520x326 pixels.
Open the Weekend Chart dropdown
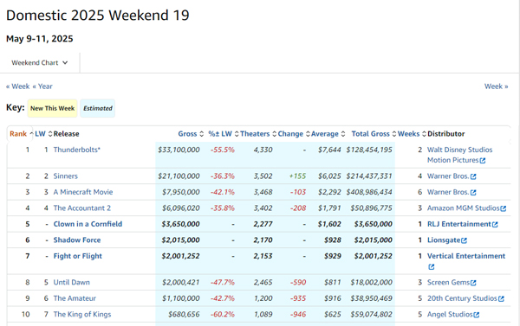(40, 63)
